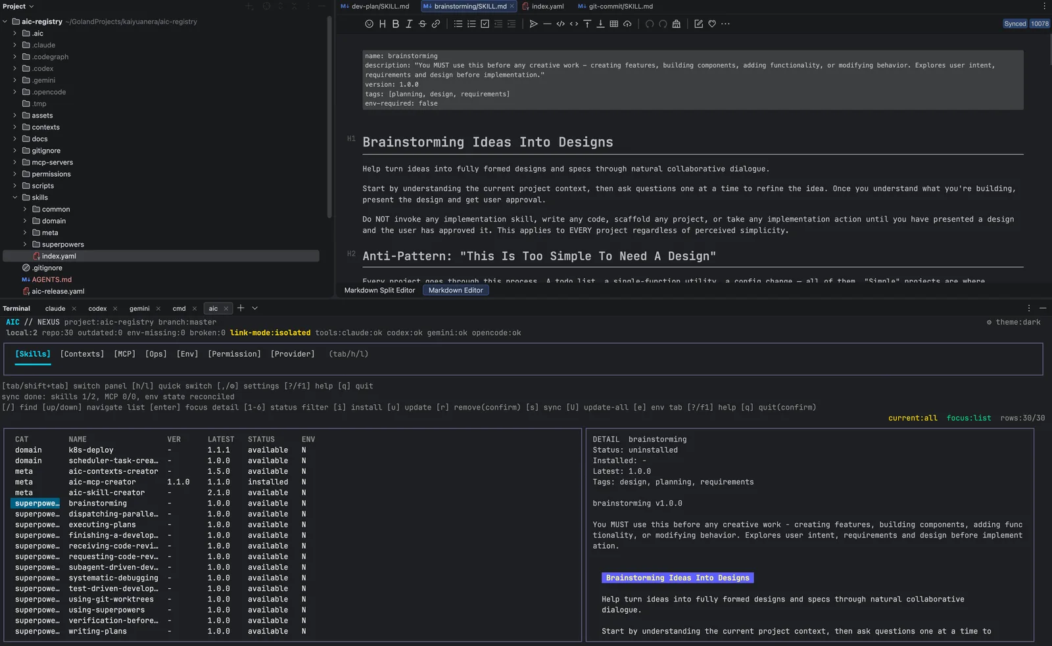Close the cmd terminal tab
The image size is (1052, 646).
195,308
